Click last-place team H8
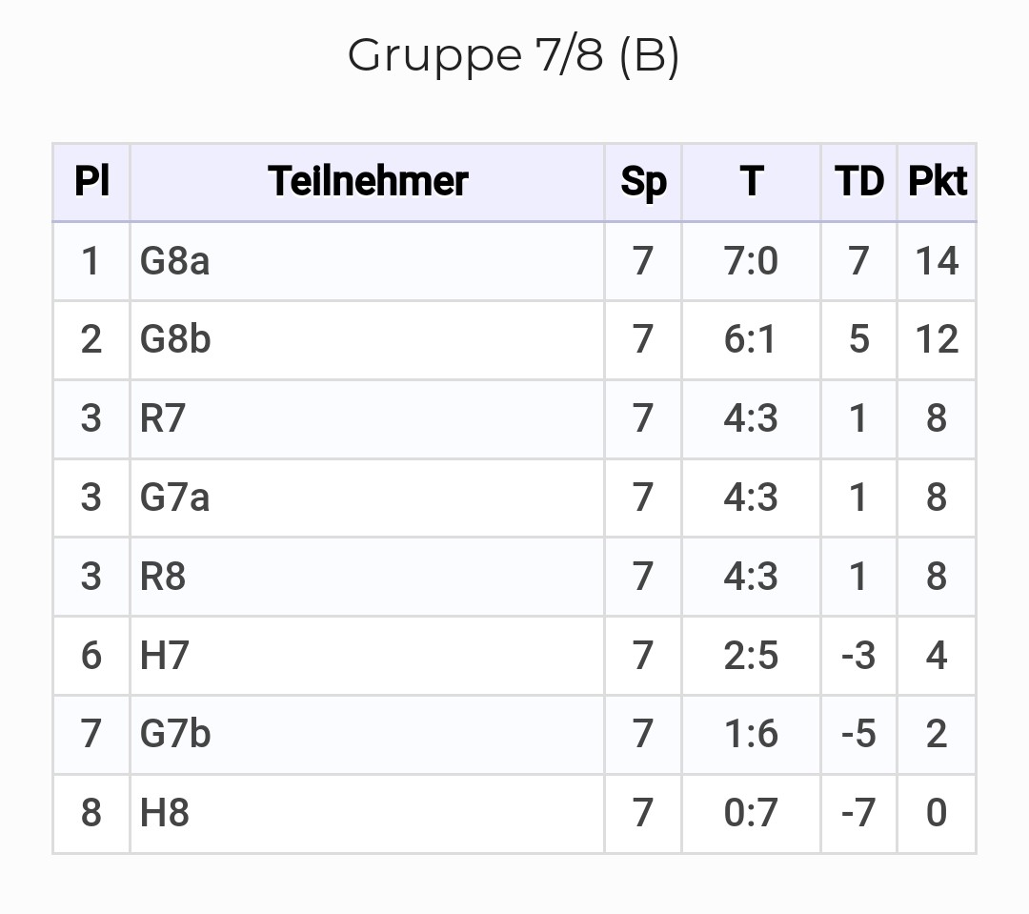 (x=165, y=813)
